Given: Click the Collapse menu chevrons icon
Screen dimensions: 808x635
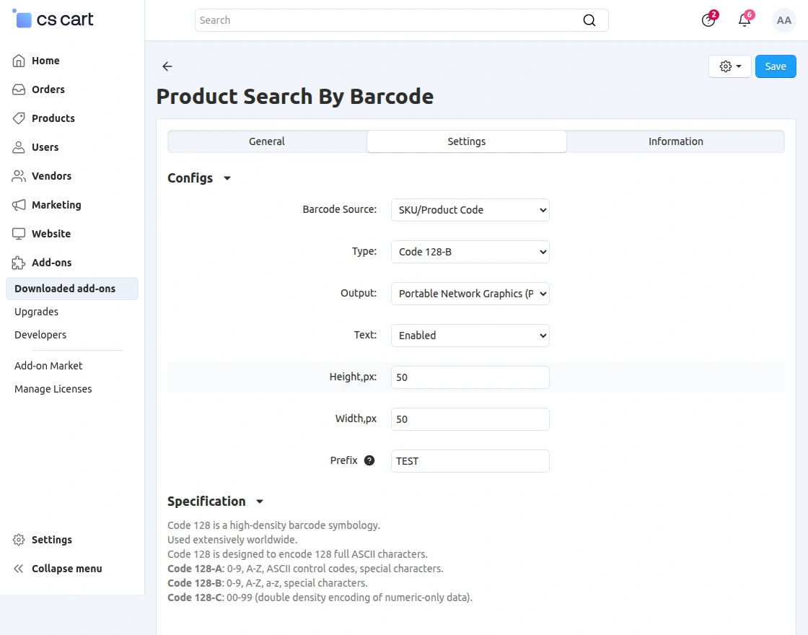Looking at the screenshot, I should point(19,569).
